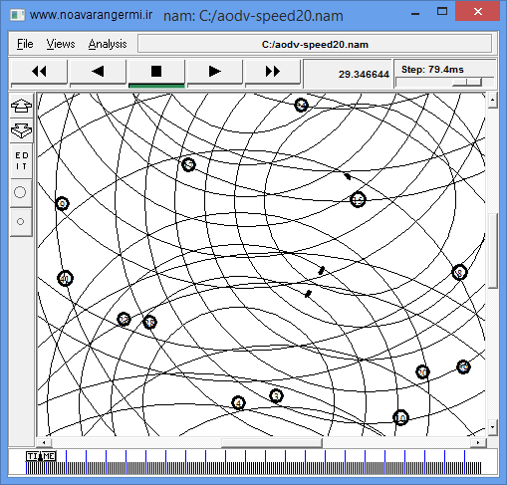Click the vertical scrollbar down arrow
This screenshot has height=485, width=507.
pyautogui.click(x=493, y=428)
